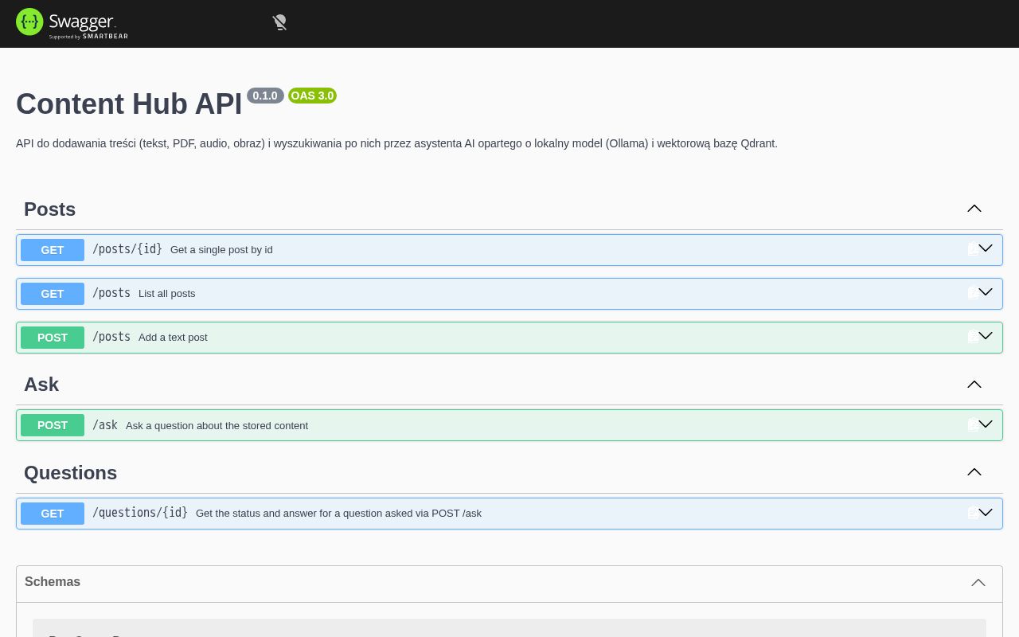Collapse the Schemas panel
Viewport: 1019px width, 637px height.
pos(978,583)
